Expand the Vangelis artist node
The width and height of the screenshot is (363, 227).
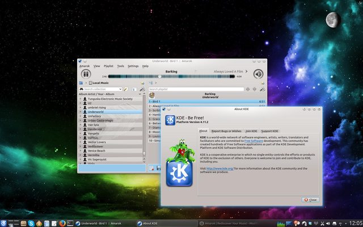point(81,133)
